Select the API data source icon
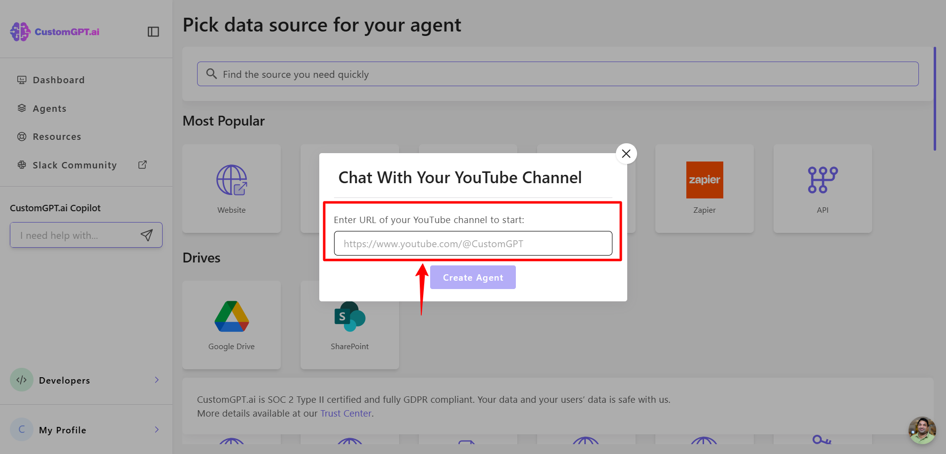This screenshot has width=946, height=454. point(823,180)
